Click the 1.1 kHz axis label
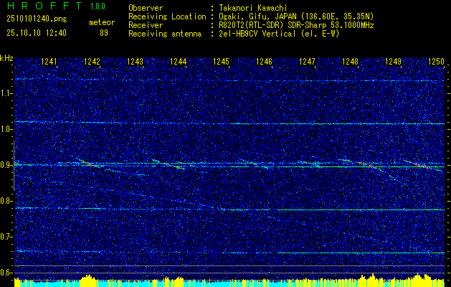 6,93
